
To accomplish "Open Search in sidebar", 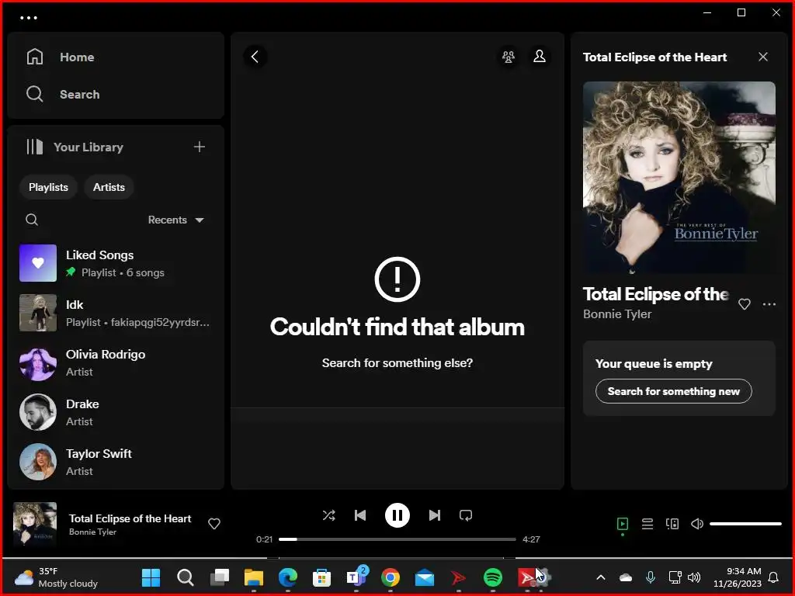I will (x=63, y=94).
